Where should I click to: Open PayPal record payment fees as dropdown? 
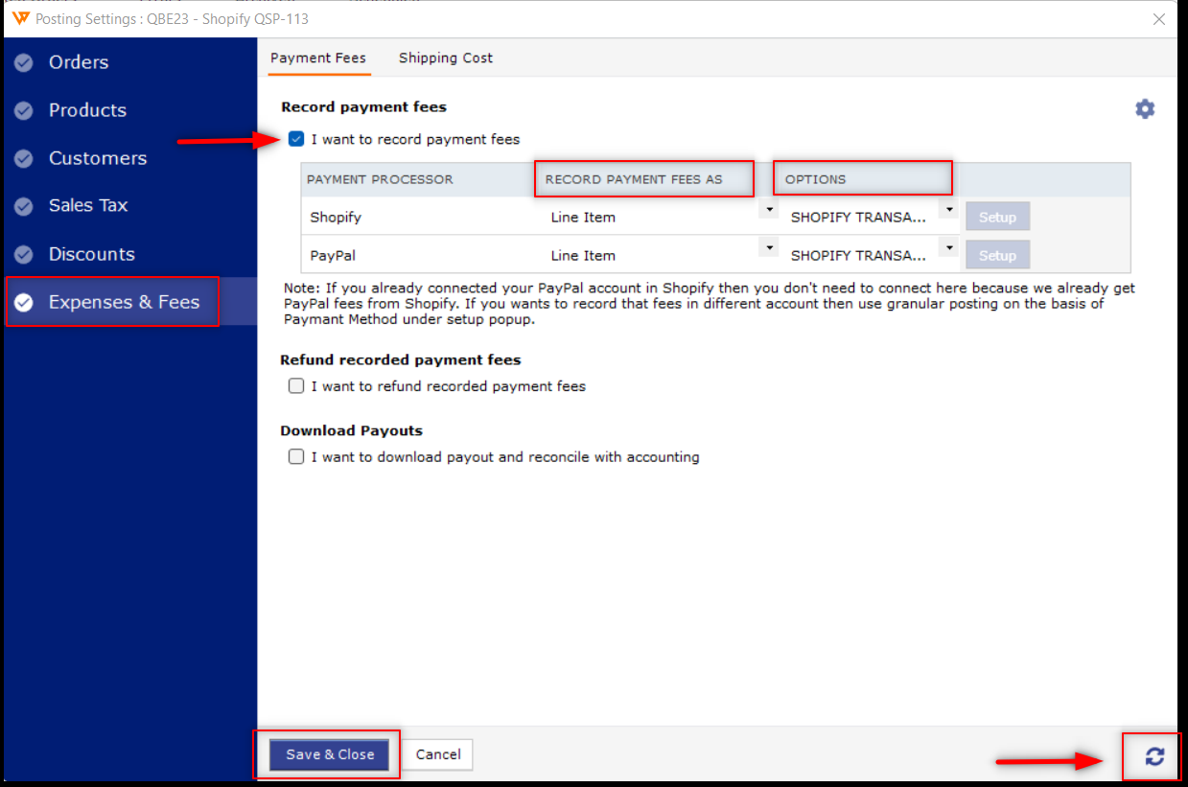(768, 247)
